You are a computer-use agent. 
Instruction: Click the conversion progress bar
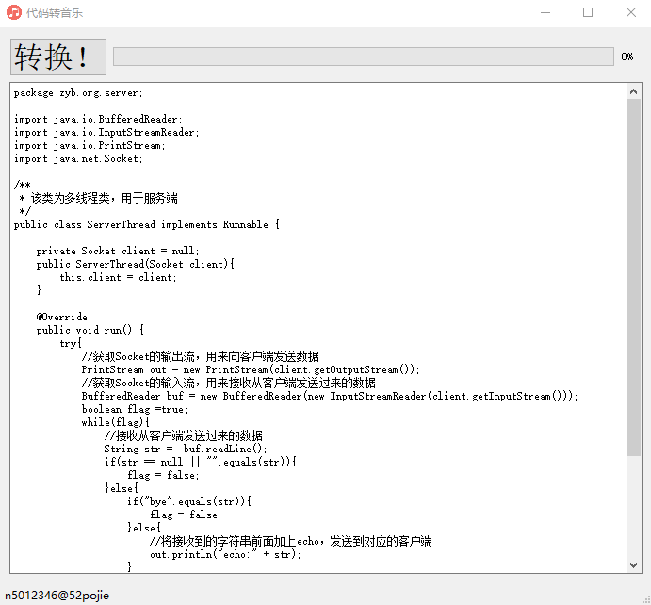pyautogui.click(x=363, y=57)
